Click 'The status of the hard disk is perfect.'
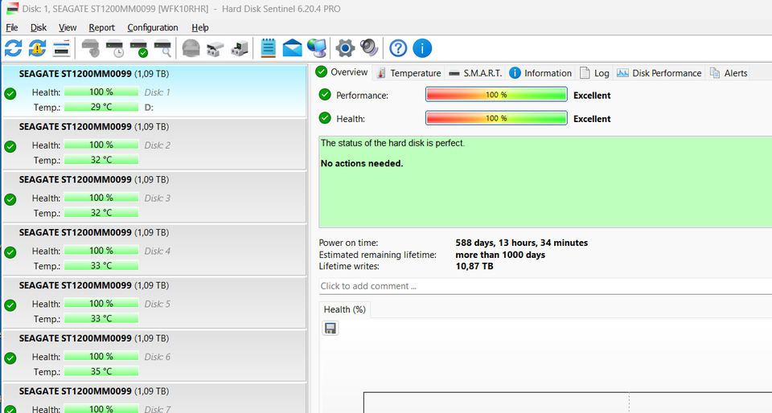Screen dimensions: 772x413 point(392,143)
